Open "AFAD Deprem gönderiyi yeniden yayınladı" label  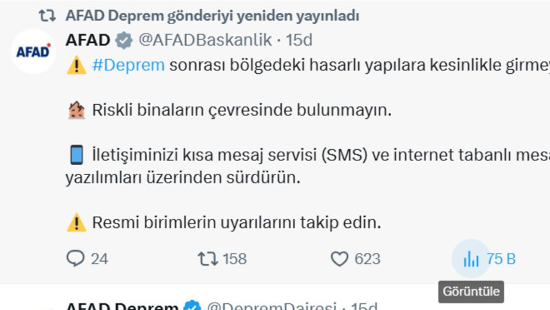tap(212, 15)
